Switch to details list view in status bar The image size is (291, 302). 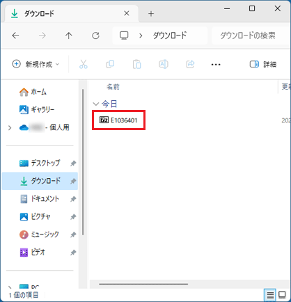click(270, 295)
